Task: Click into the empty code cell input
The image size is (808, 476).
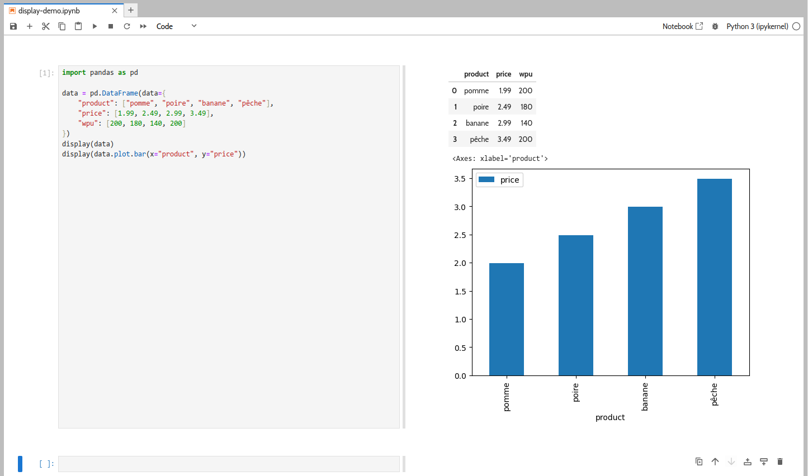Action: (229, 464)
